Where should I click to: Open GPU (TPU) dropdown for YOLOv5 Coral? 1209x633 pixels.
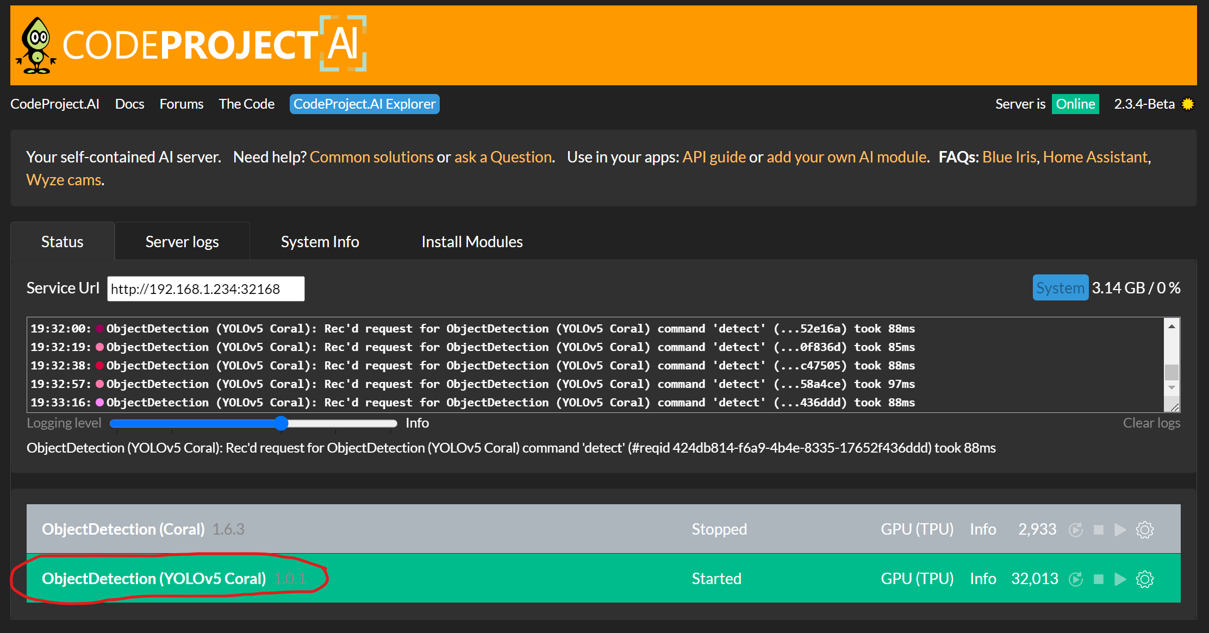point(917,579)
